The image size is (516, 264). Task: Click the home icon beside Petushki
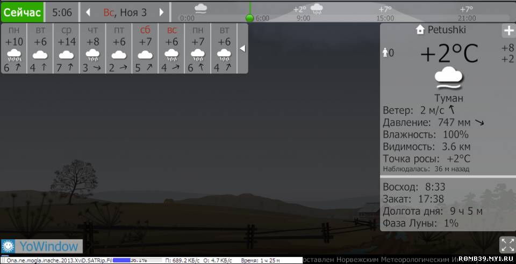[420, 30]
